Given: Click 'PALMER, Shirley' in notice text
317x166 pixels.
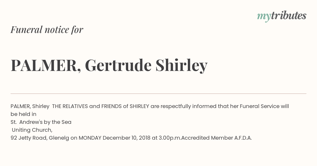Looking at the screenshot, I should tap(30, 106).
